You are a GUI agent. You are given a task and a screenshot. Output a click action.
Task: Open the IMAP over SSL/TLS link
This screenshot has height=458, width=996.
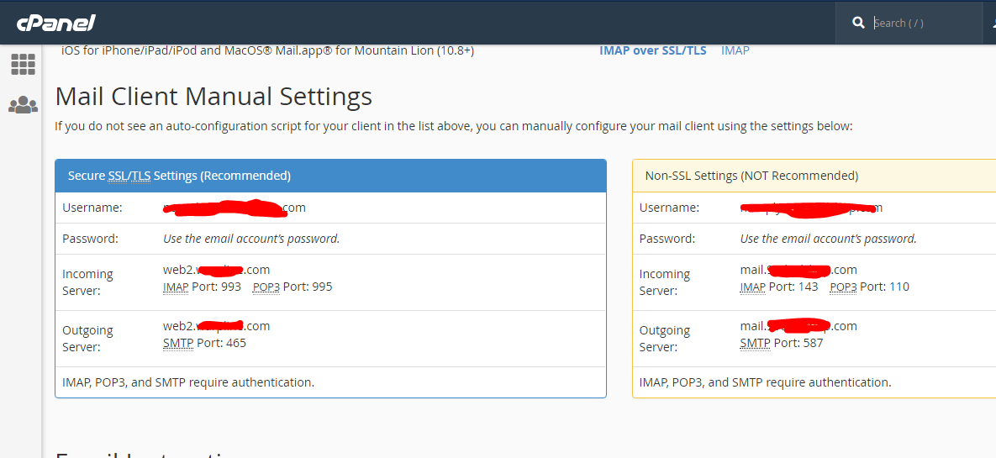(x=652, y=50)
